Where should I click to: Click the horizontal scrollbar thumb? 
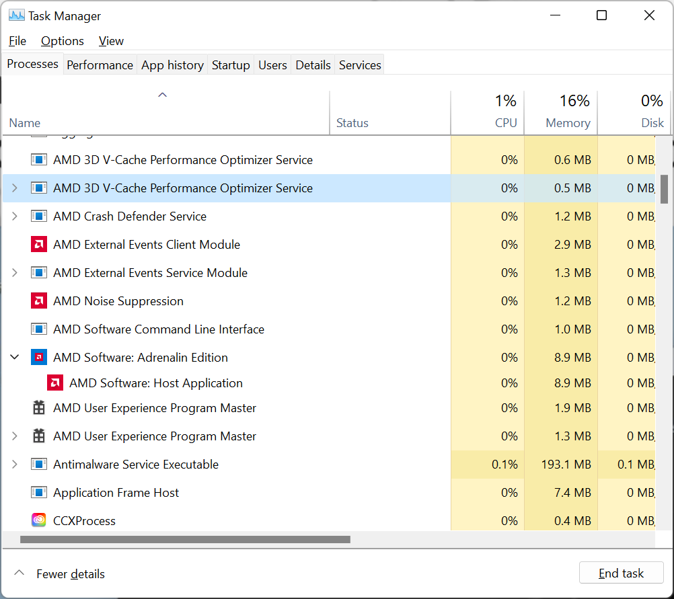pyautogui.click(x=185, y=539)
